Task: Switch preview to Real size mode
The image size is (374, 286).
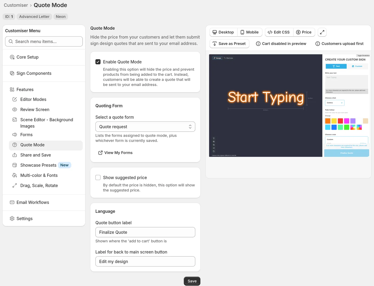Action: (x=228, y=58)
